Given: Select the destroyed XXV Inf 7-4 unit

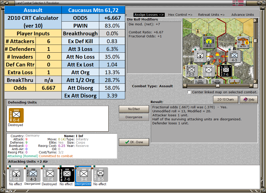Looking at the screenshot, I should click(x=50, y=174).
